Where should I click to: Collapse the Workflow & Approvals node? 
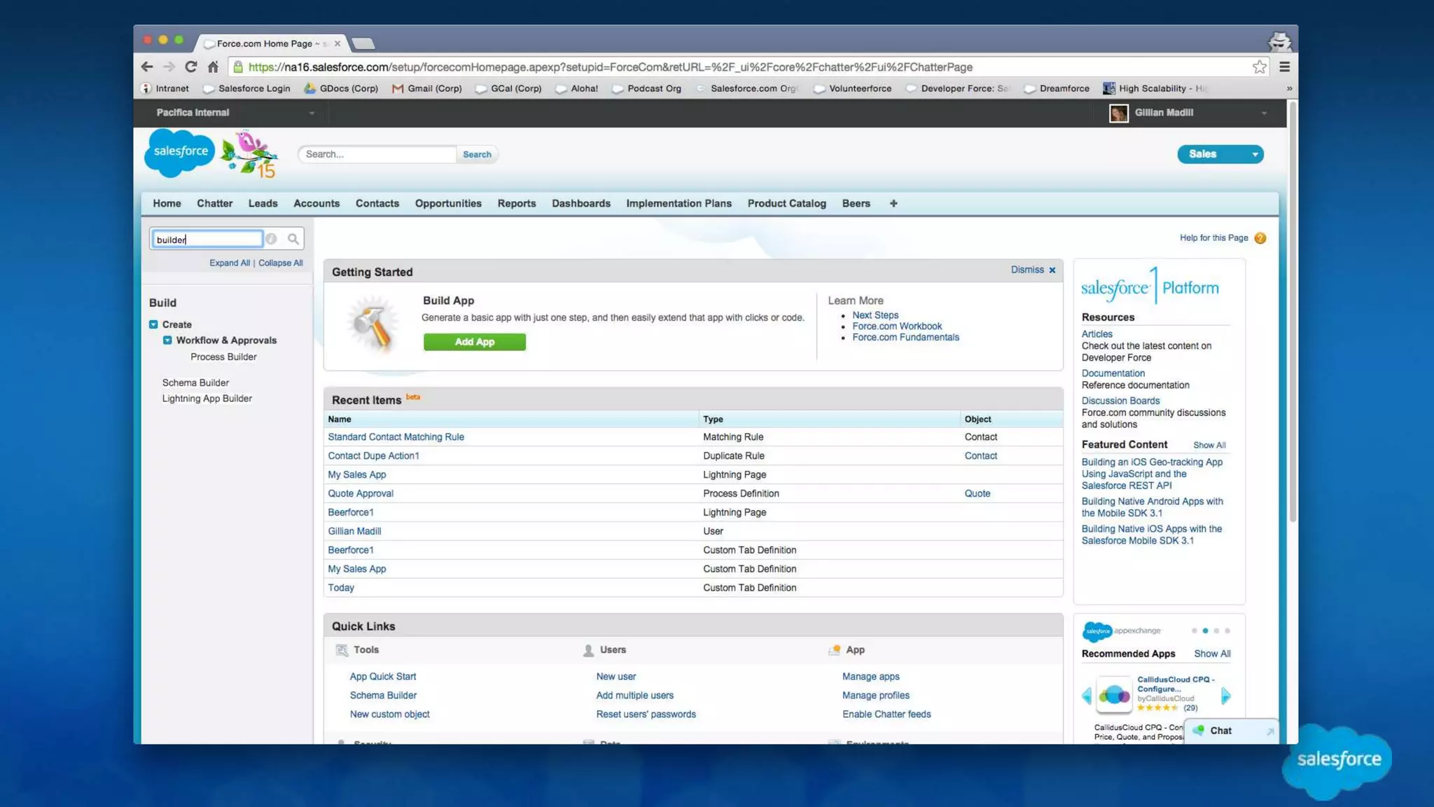[167, 340]
